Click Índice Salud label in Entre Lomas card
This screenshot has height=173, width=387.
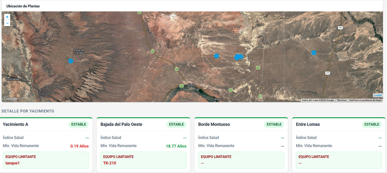[306, 137]
